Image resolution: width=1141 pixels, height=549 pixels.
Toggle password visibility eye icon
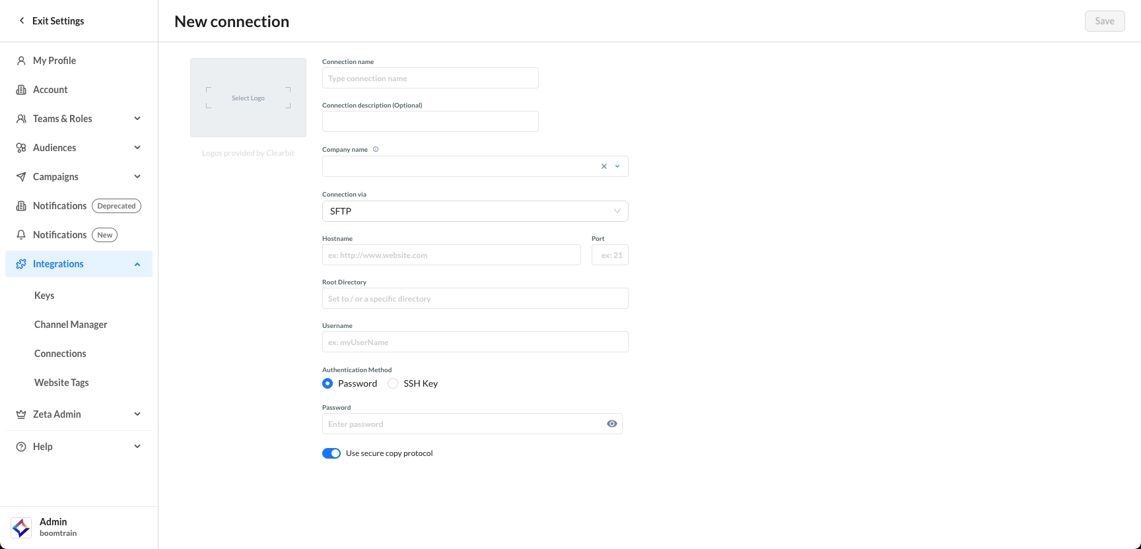point(611,424)
